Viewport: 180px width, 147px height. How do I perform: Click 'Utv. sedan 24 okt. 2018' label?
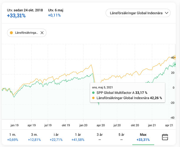(25, 10)
